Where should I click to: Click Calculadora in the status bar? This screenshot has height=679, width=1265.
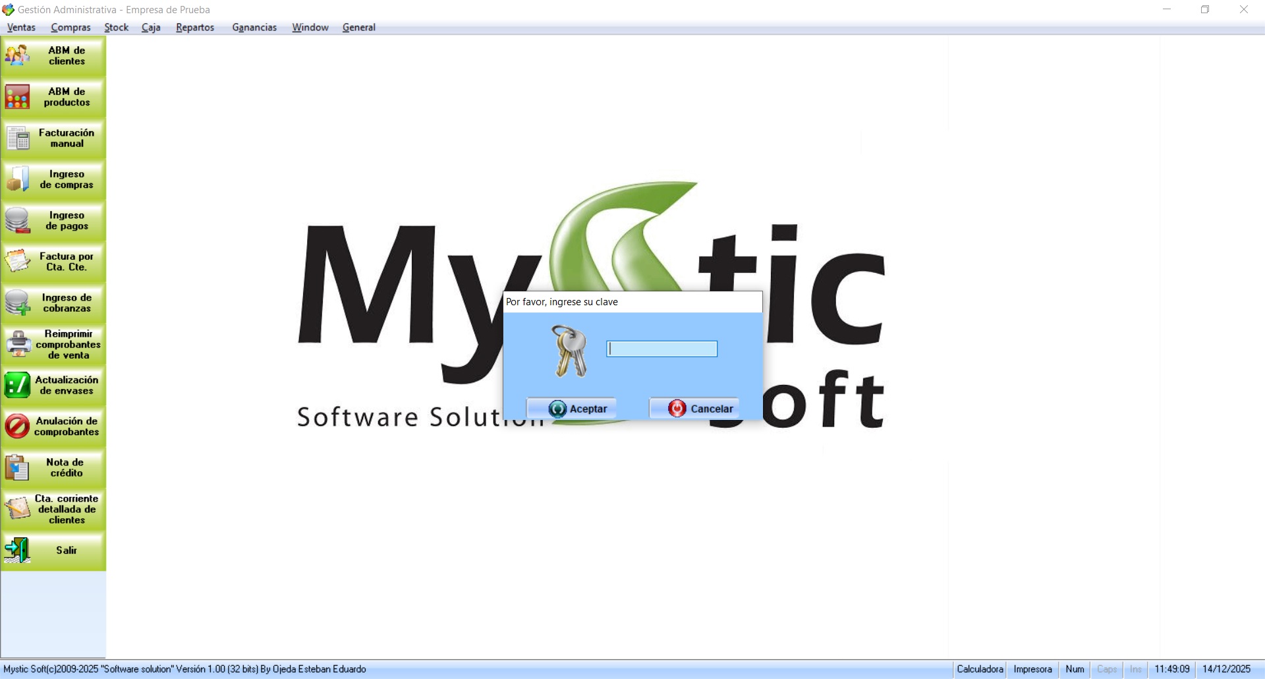pos(980,669)
